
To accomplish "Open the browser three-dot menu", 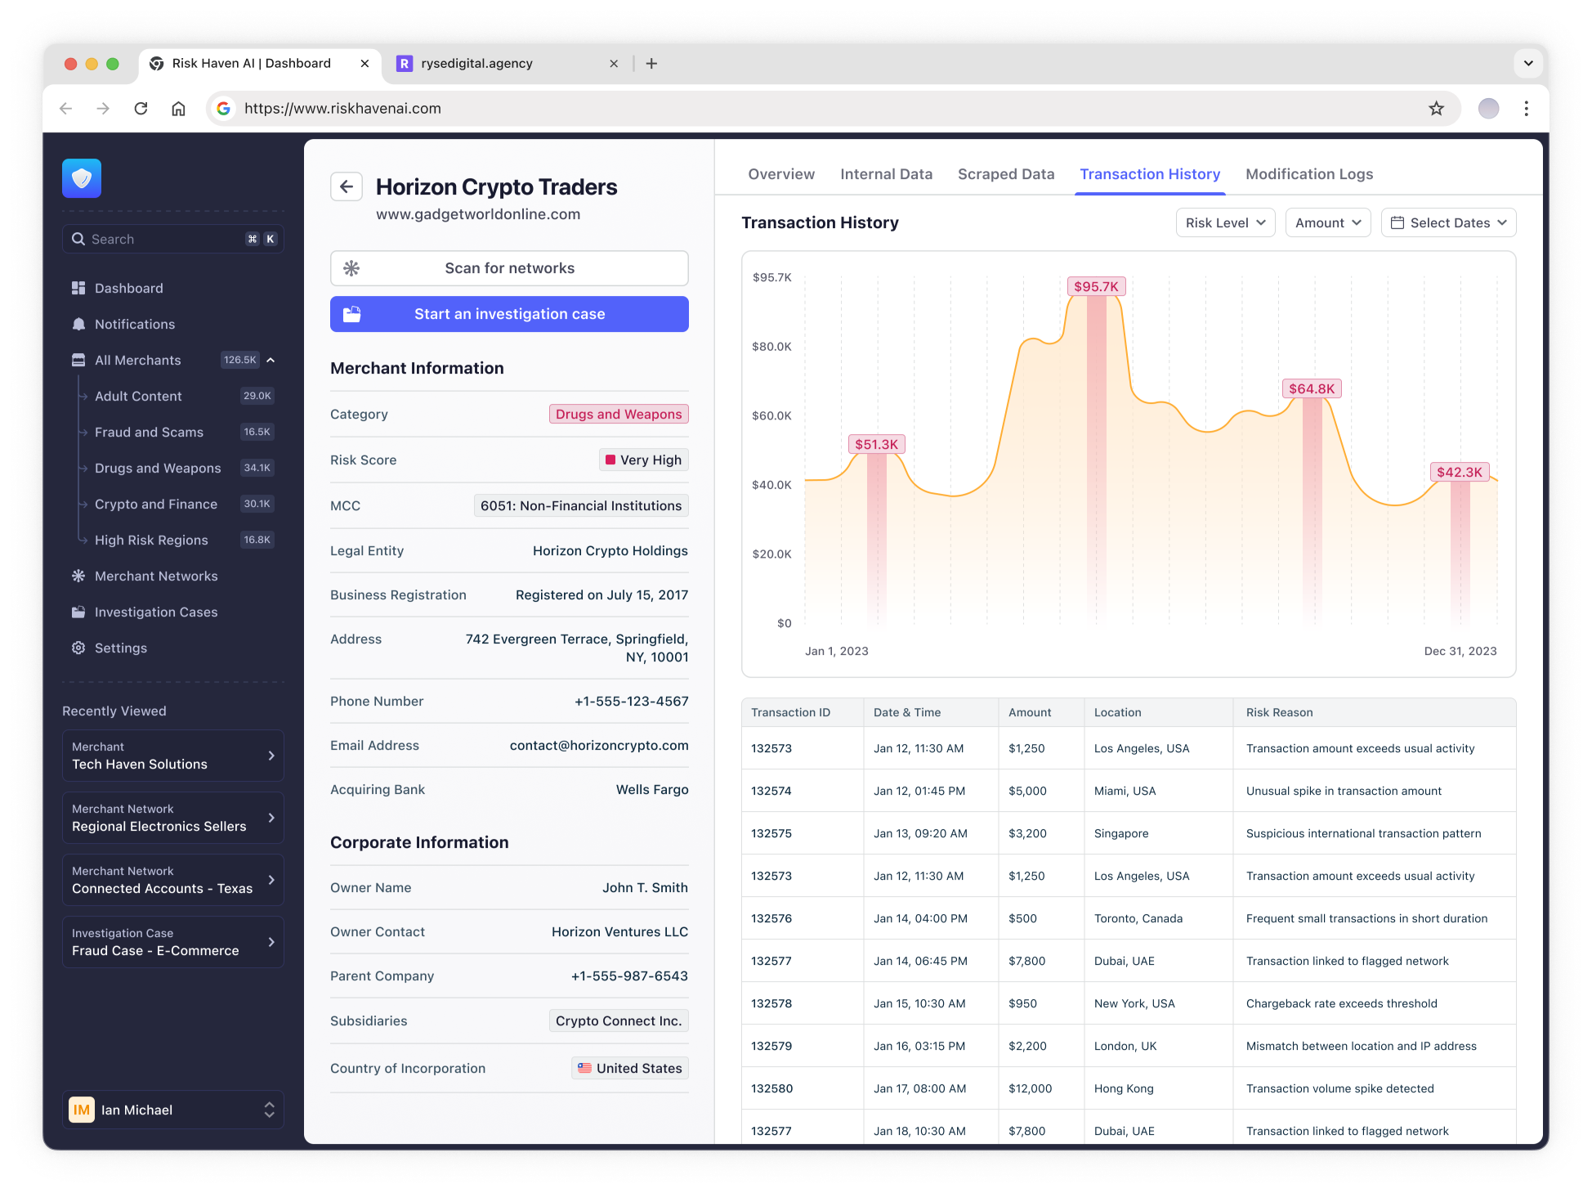I will click(x=1526, y=109).
